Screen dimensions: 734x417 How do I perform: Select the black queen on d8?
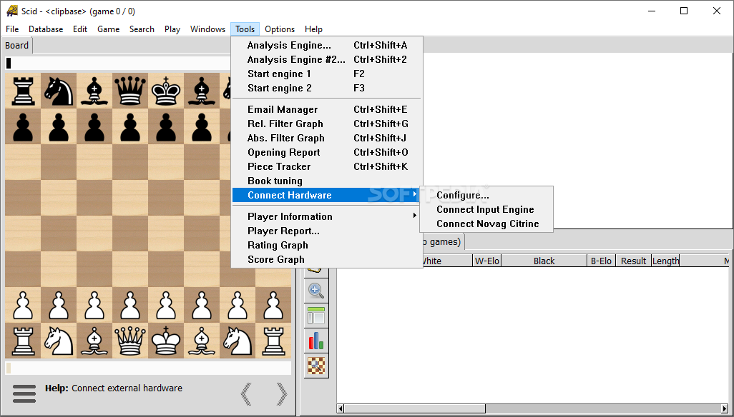(130, 91)
